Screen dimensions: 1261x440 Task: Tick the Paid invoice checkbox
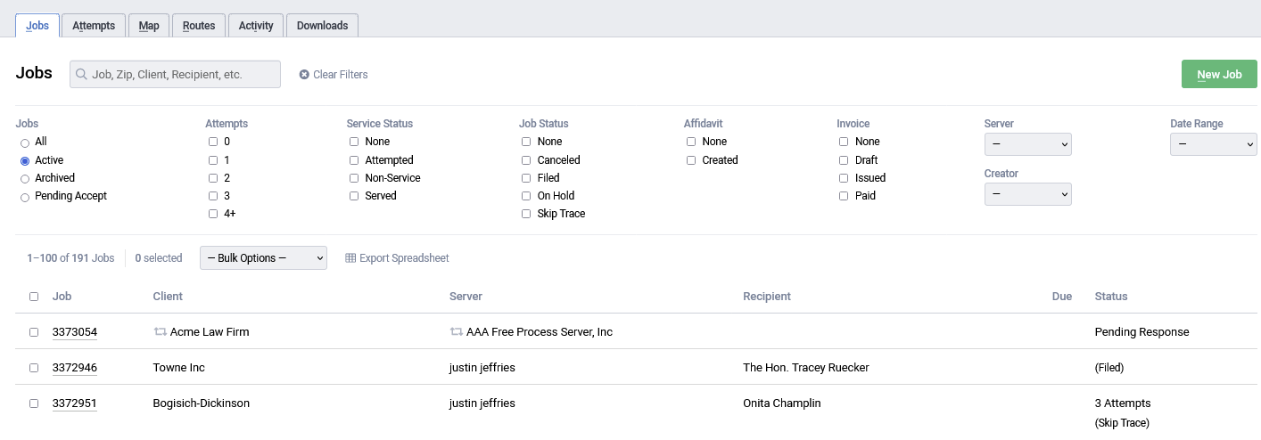click(x=844, y=196)
